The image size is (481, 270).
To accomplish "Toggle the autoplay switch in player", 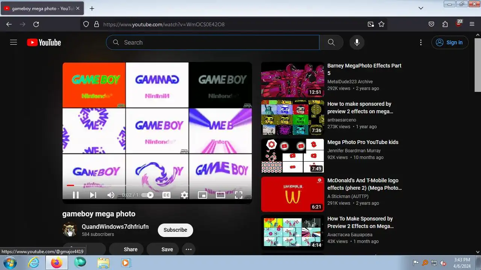I will pyautogui.click(x=148, y=195).
